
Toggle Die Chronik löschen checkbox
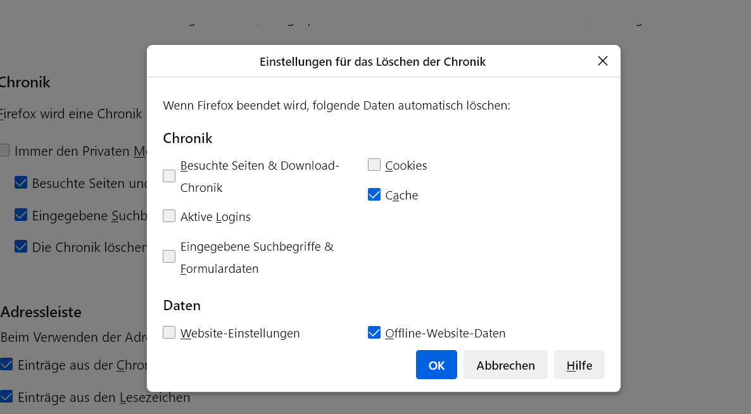pyautogui.click(x=21, y=247)
